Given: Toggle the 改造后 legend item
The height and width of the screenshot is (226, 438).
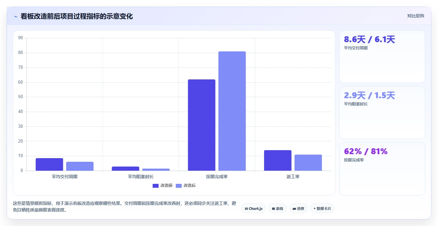Looking at the screenshot, I should click(185, 185).
